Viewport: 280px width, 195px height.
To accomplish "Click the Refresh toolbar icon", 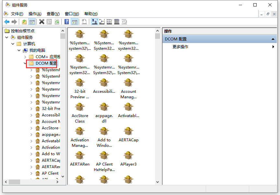I will (57, 22).
